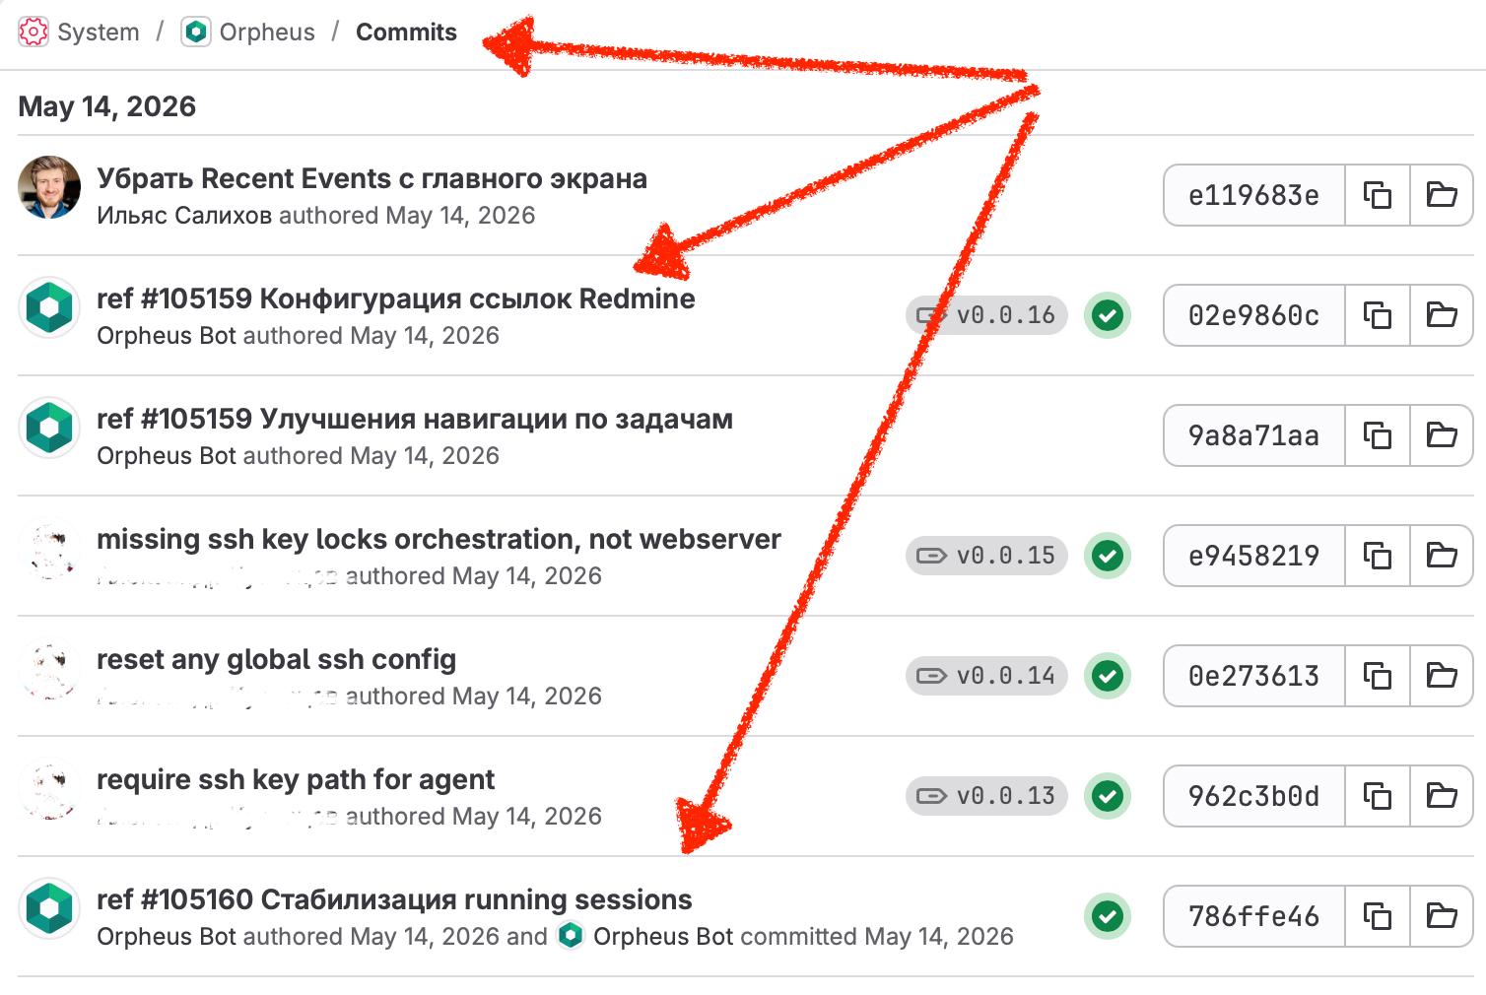Open Ильяс Салихов author avatar
This screenshot has height=995, width=1486.
pos(49,186)
